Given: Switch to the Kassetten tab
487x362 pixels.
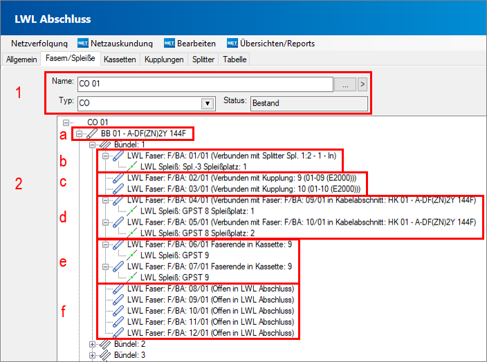Looking at the screenshot, I should point(120,59).
